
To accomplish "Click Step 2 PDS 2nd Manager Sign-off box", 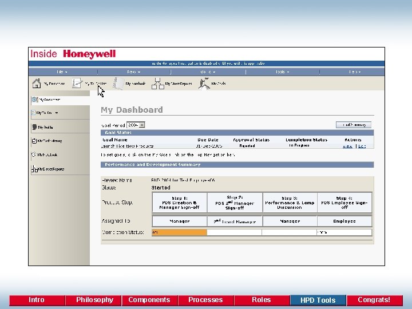I will point(235,203).
